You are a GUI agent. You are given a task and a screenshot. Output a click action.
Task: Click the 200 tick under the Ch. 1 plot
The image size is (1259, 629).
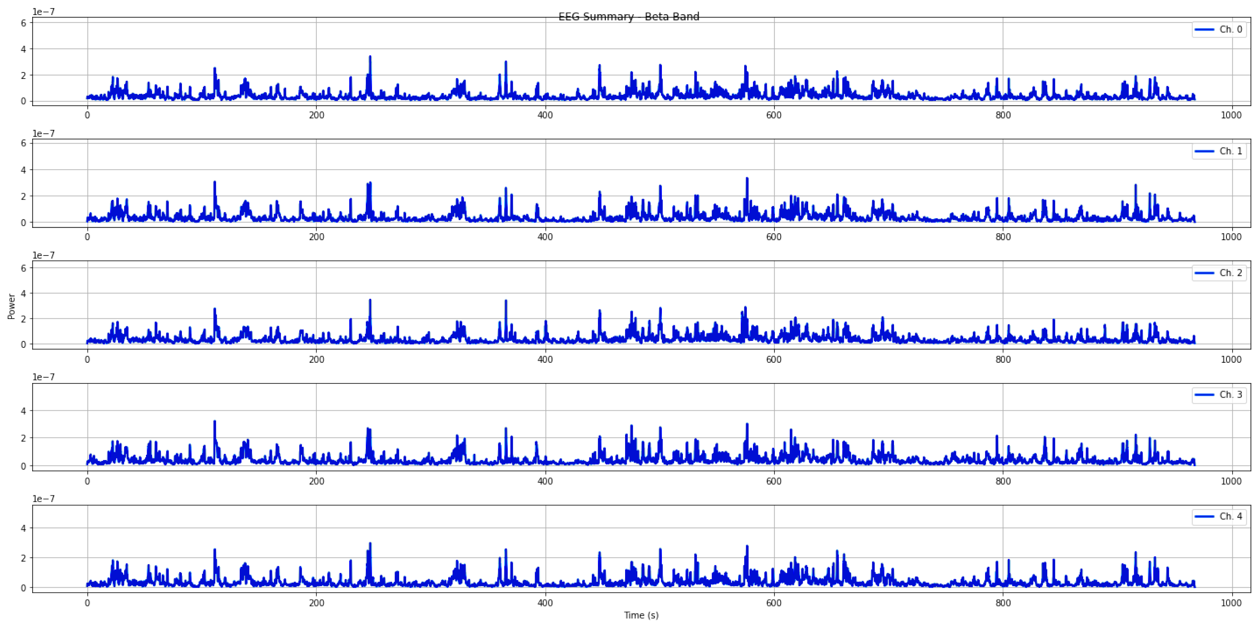point(316,238)
